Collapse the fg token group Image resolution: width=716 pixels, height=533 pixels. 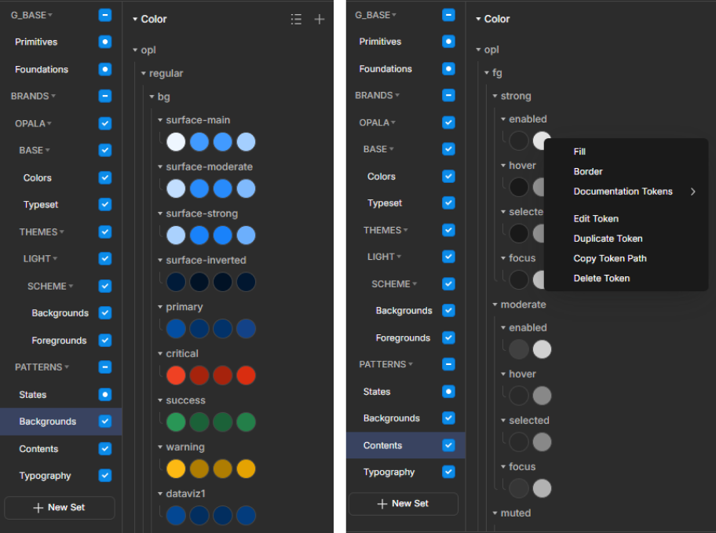(x=487, y=72)
